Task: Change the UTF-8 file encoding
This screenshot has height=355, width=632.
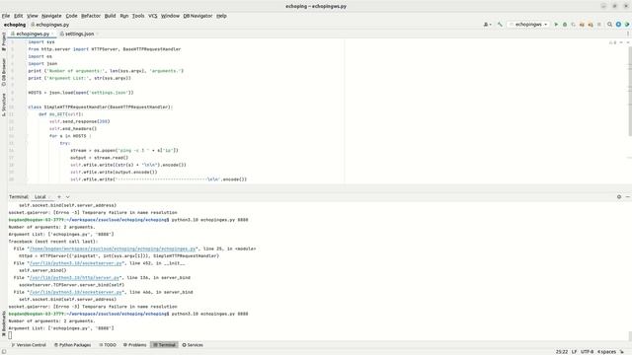Action: tap(588, 352)
